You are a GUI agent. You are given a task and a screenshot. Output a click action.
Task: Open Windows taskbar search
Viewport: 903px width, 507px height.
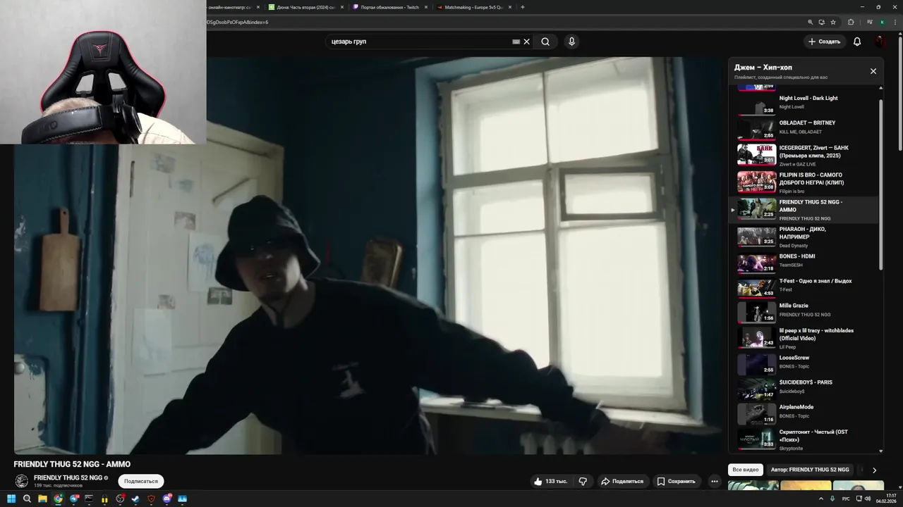click(27, 499)
